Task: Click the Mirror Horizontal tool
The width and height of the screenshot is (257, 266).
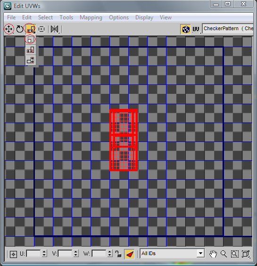Action: [x=55, y=29]
